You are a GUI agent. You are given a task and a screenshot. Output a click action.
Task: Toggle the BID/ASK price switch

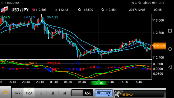point(82,93)
